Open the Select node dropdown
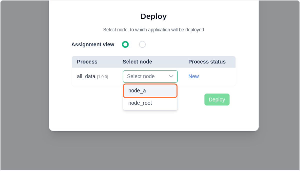This screenshot has height=171, width=300. pos(150,76)
